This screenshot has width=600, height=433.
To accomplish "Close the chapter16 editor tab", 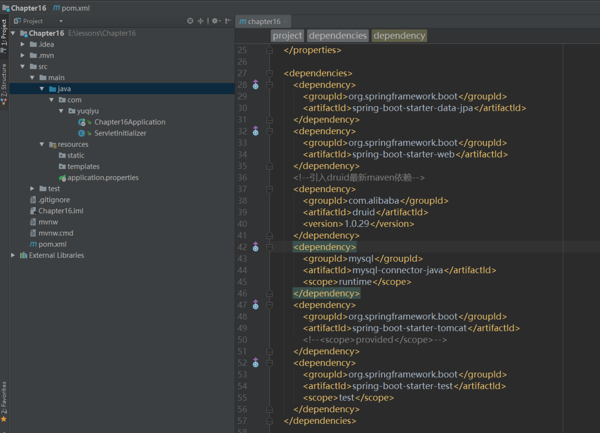I will tap(286, 22).
